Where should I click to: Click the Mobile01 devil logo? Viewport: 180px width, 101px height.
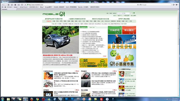[x=54, y=14]
